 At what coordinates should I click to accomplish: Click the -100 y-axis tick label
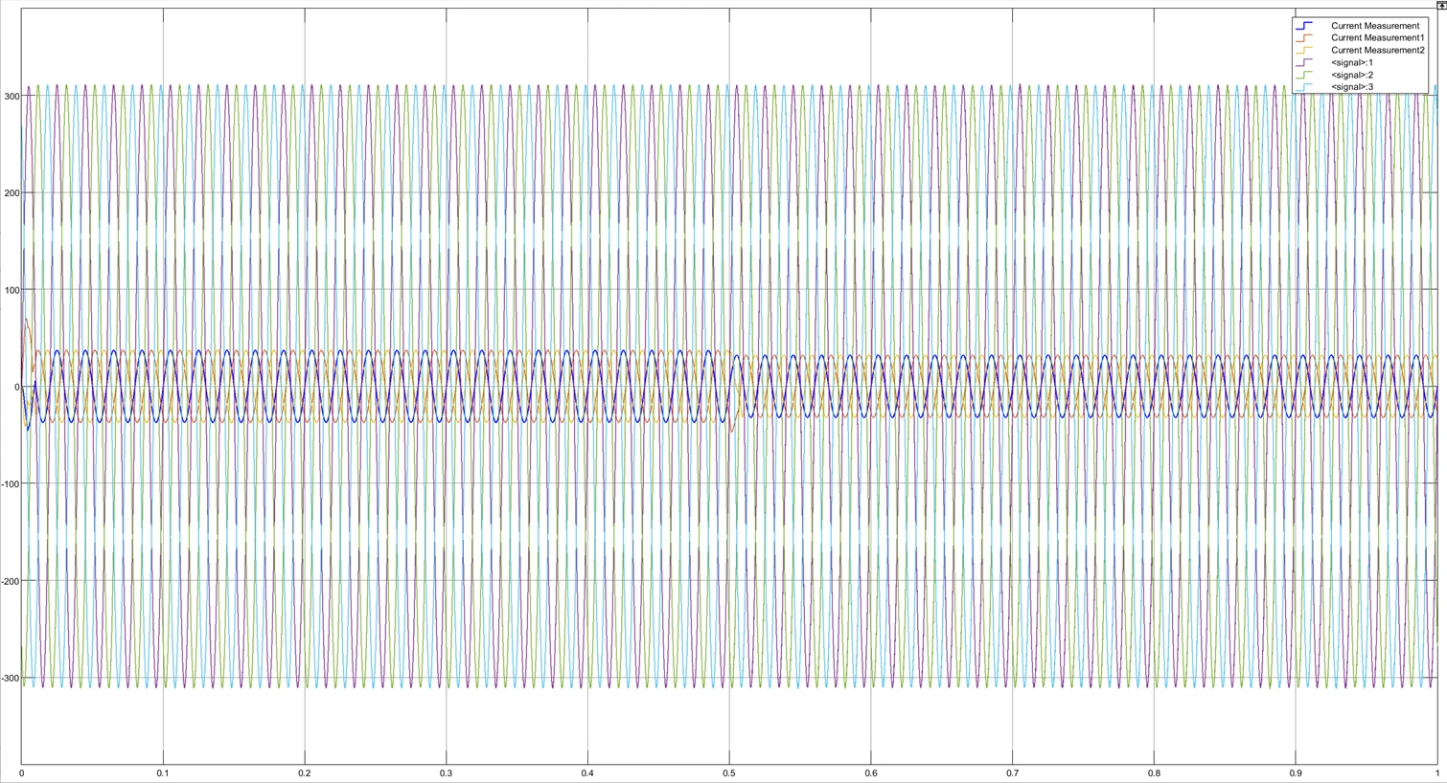click(9, 484)
